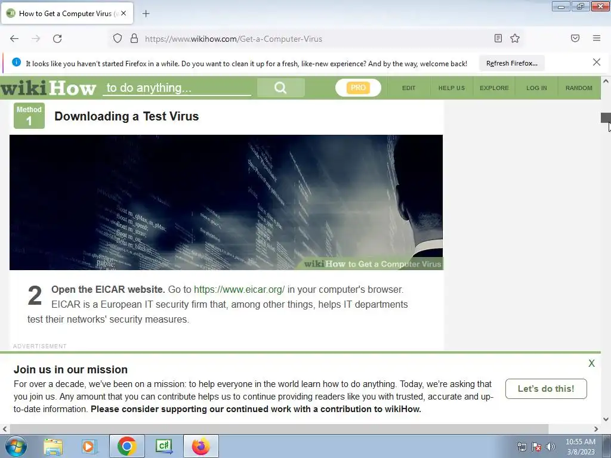Go back to the previous page
This screenshot has width=611, height=458.
point(14,39)
